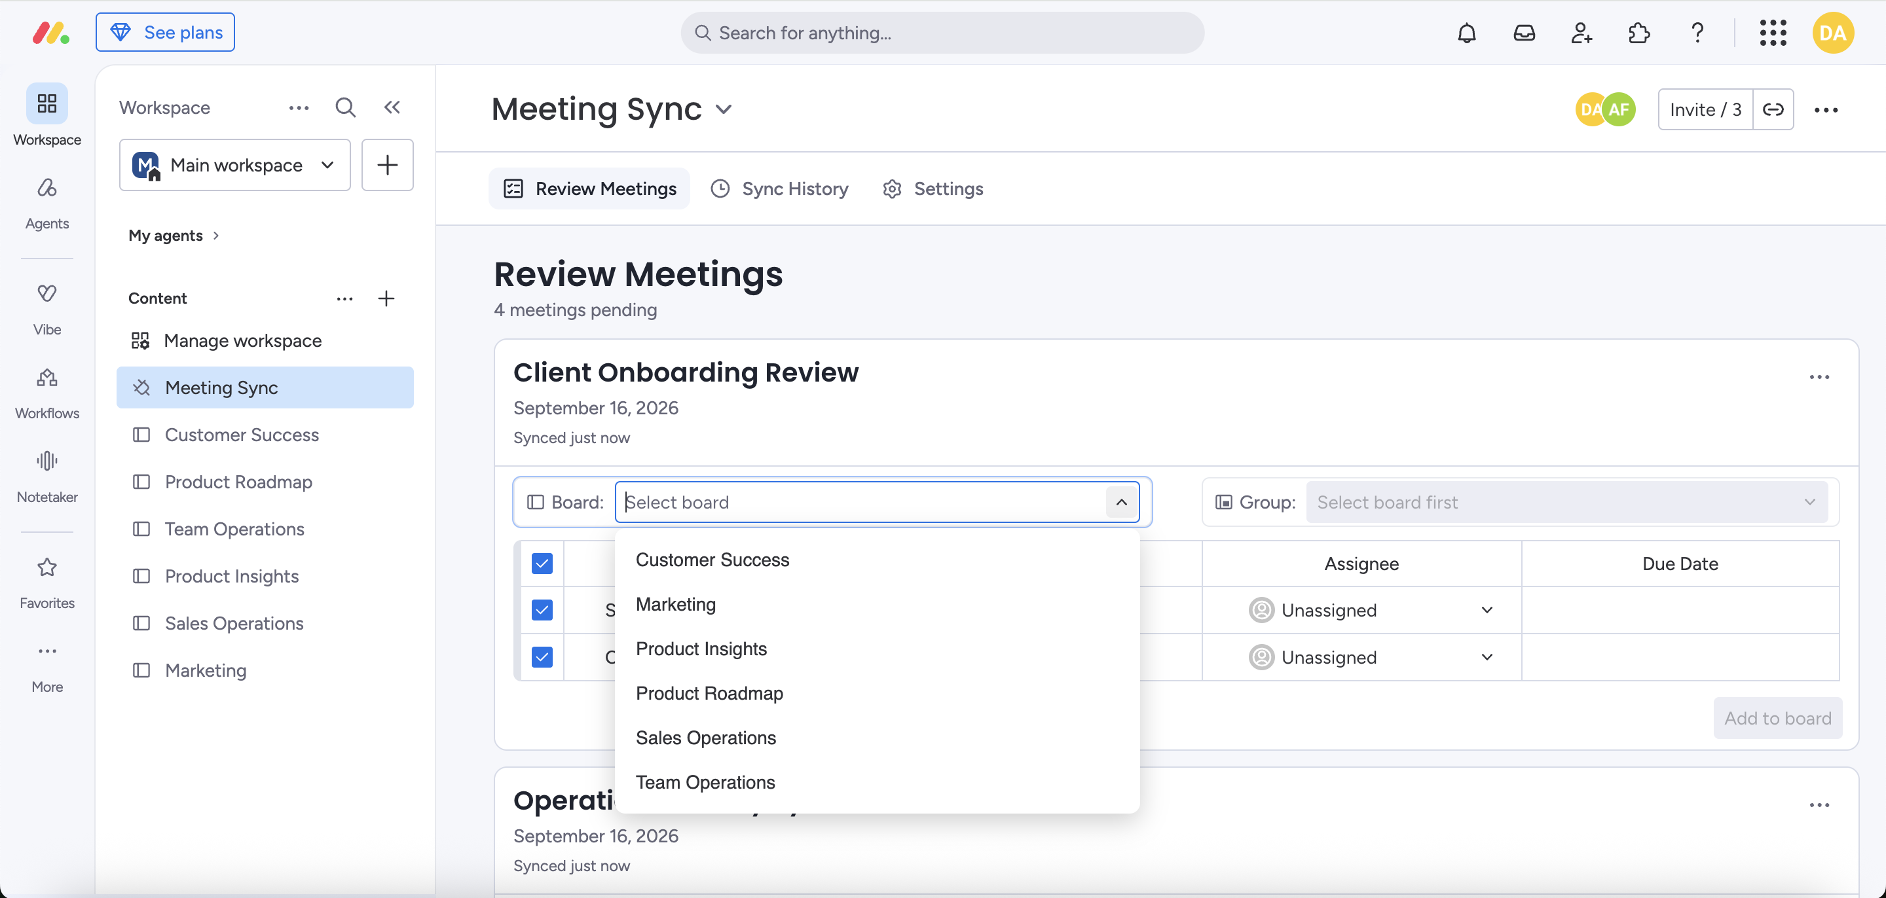Open Agents in the left rail
Screen dimensions: 1886x898
tap(47, 204)
